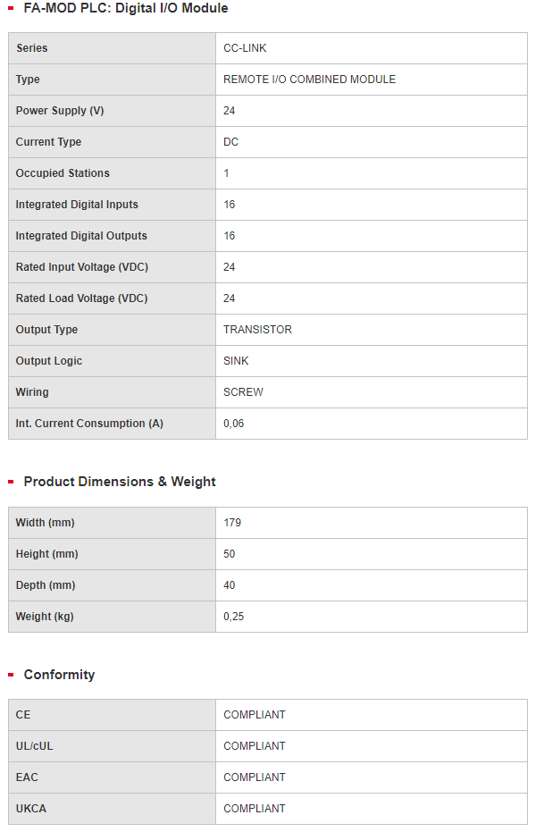The height and width of the screenshot is (832, 535).
Task: Click REMOTE I/O COMBINED MODULE type value
Action: 309,80
